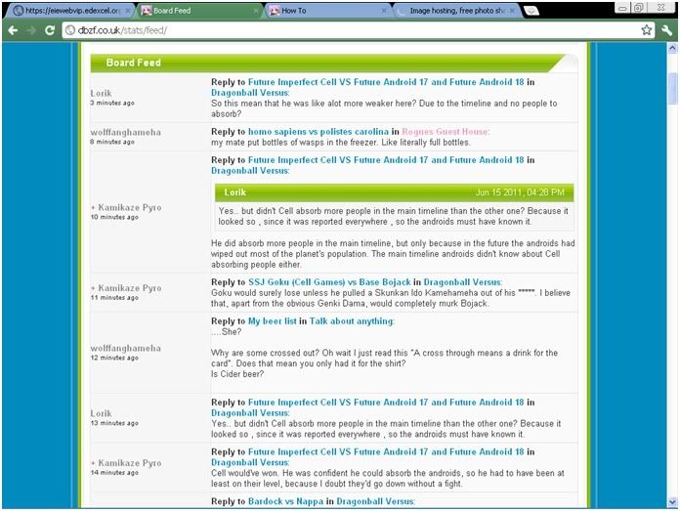This screenshot has height=511, width=680.
Task: Open the 'My beer list' thread link
Action: [273, 320]
